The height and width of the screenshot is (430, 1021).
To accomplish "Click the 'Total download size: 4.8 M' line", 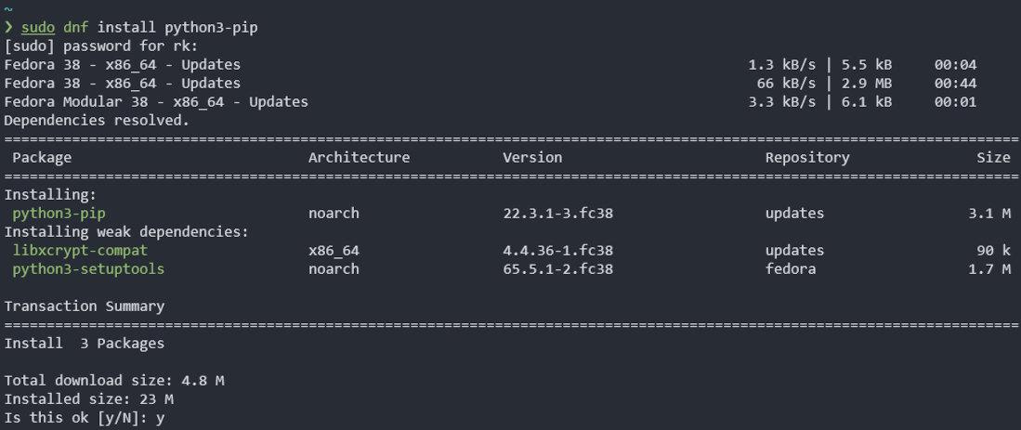I will (x=114, y=381).
